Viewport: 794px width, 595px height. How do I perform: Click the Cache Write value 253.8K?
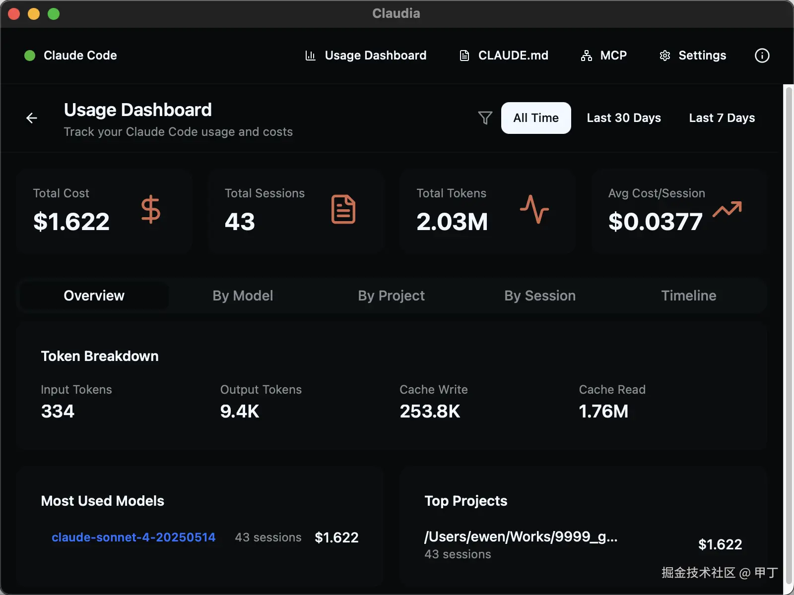point(430,412)
